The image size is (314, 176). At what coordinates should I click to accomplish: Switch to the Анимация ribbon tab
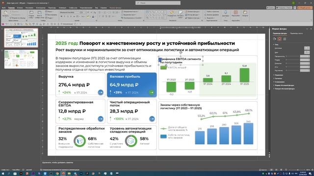click(62, 8)
